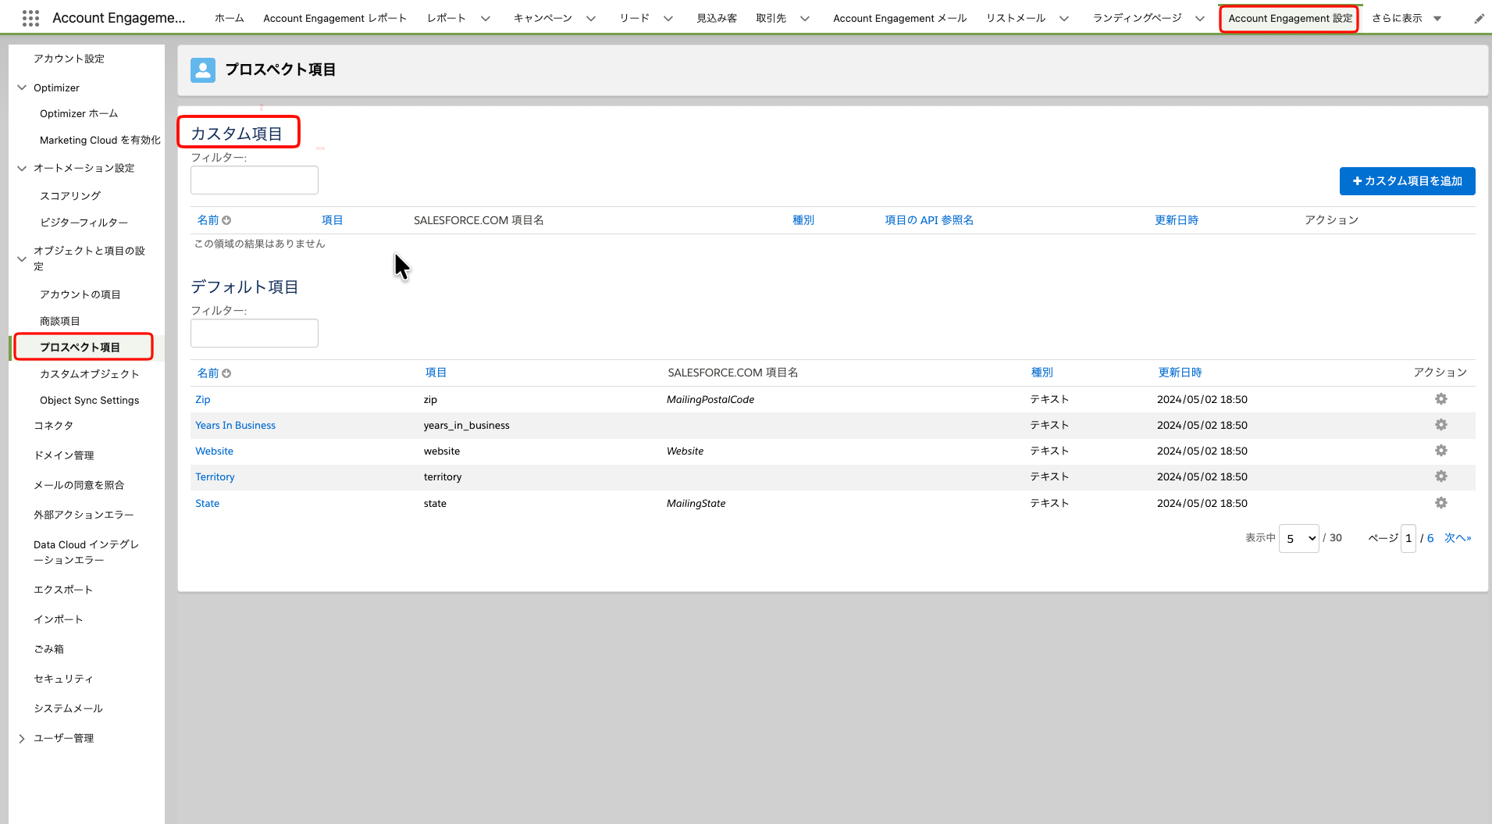Open the Account Engagement メール tab
This screenshot has height=824, width=1492.
(899, 19)
